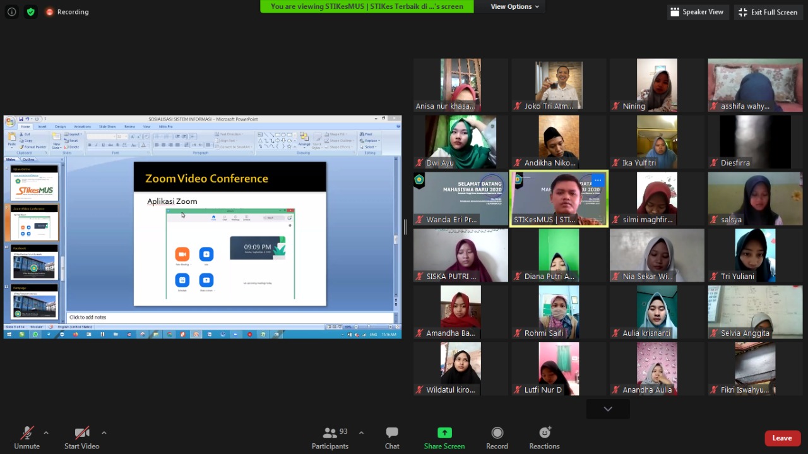
Task: Expand the View Options dropdown
Action: pos(515,6)
